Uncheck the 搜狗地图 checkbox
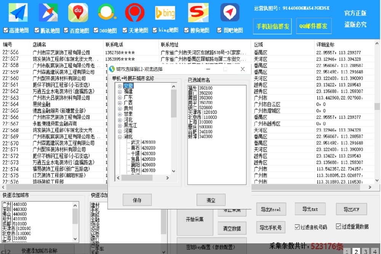Viewport: 381px width, 254px height. click(186, 30)
